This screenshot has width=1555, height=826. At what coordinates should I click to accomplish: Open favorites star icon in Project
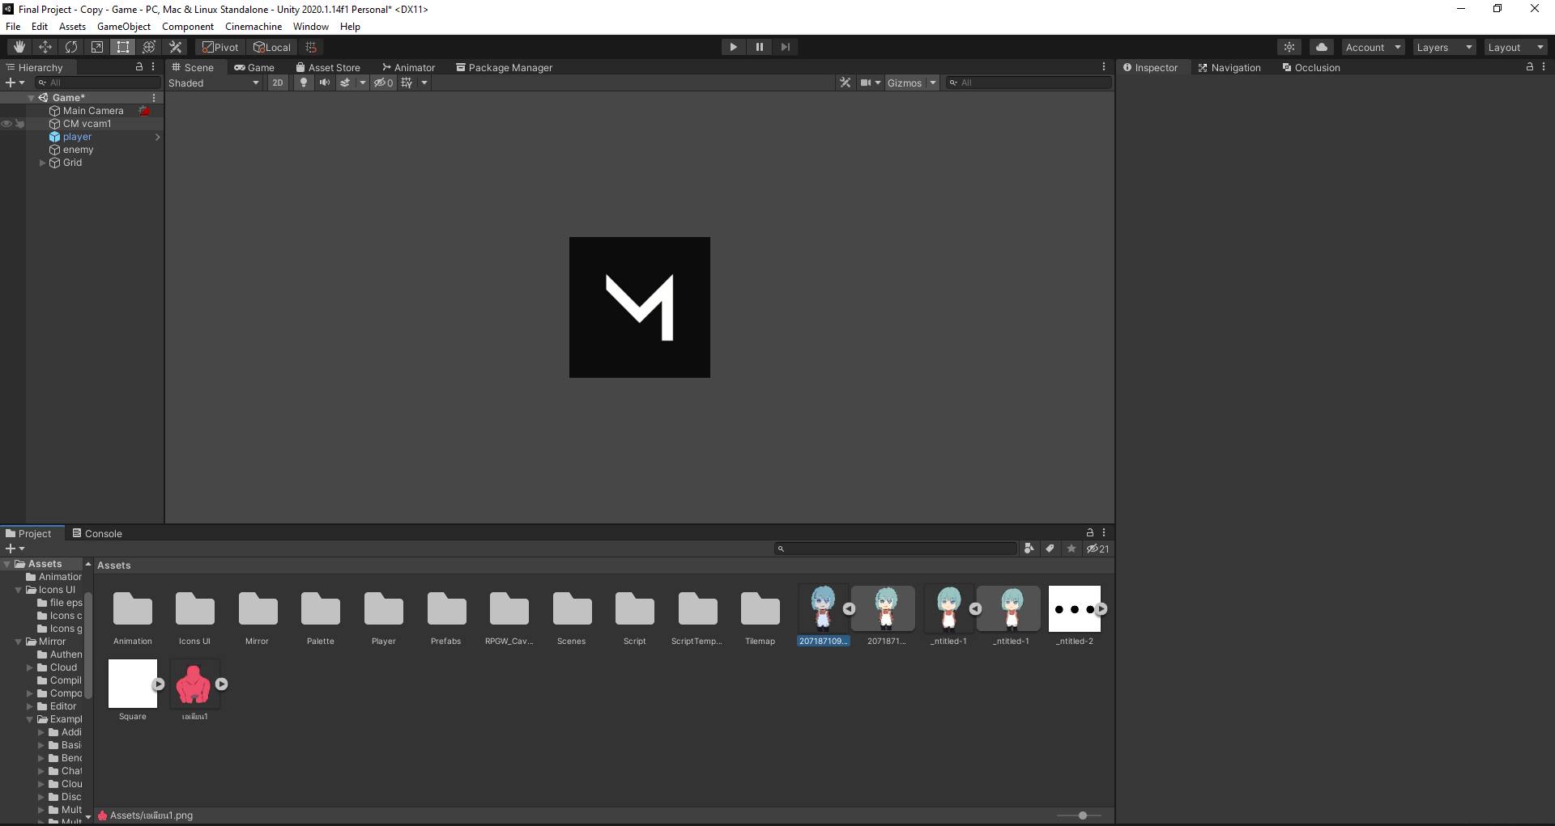(x=1071, y=549)
